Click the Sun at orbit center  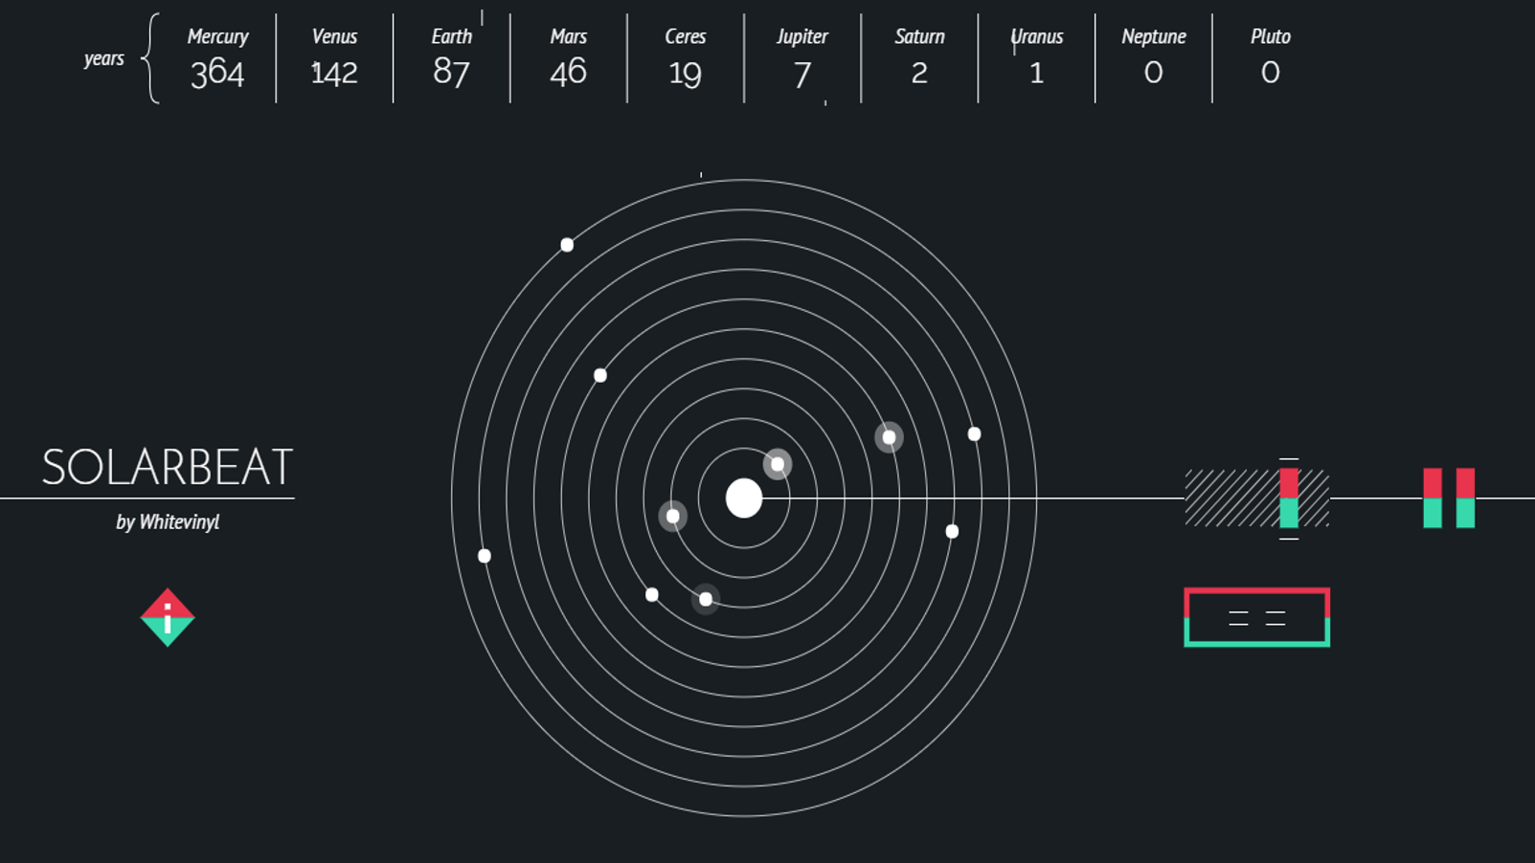pyautogui.click(x=744, y=498)
